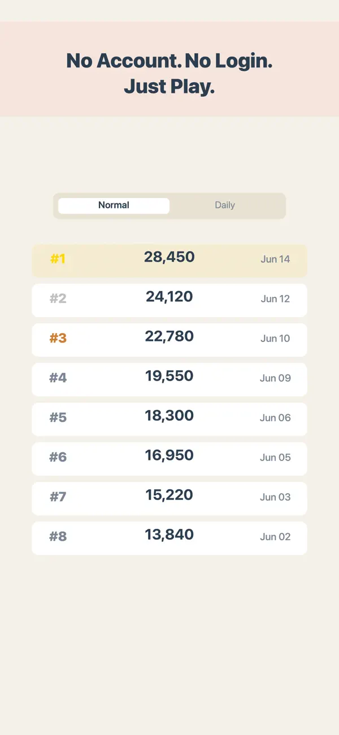Click the Jun 06 date label
Screen dimensions: 339x735
pyautogui.click(x=275, y=418)
